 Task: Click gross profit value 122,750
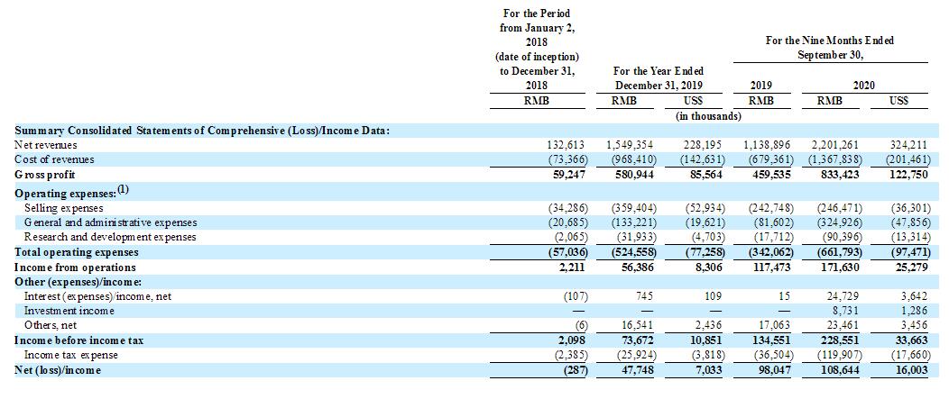pos(908,174)
